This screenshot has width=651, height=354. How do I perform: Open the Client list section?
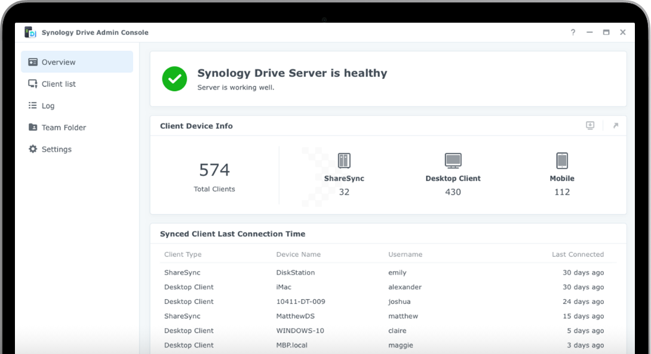point(59,84)
